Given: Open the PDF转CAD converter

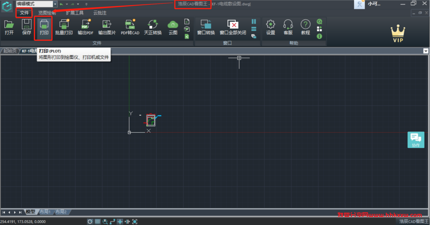Looking at the screenshot, I should 130,27.
